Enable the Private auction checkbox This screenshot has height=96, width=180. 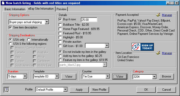[60, 42]
